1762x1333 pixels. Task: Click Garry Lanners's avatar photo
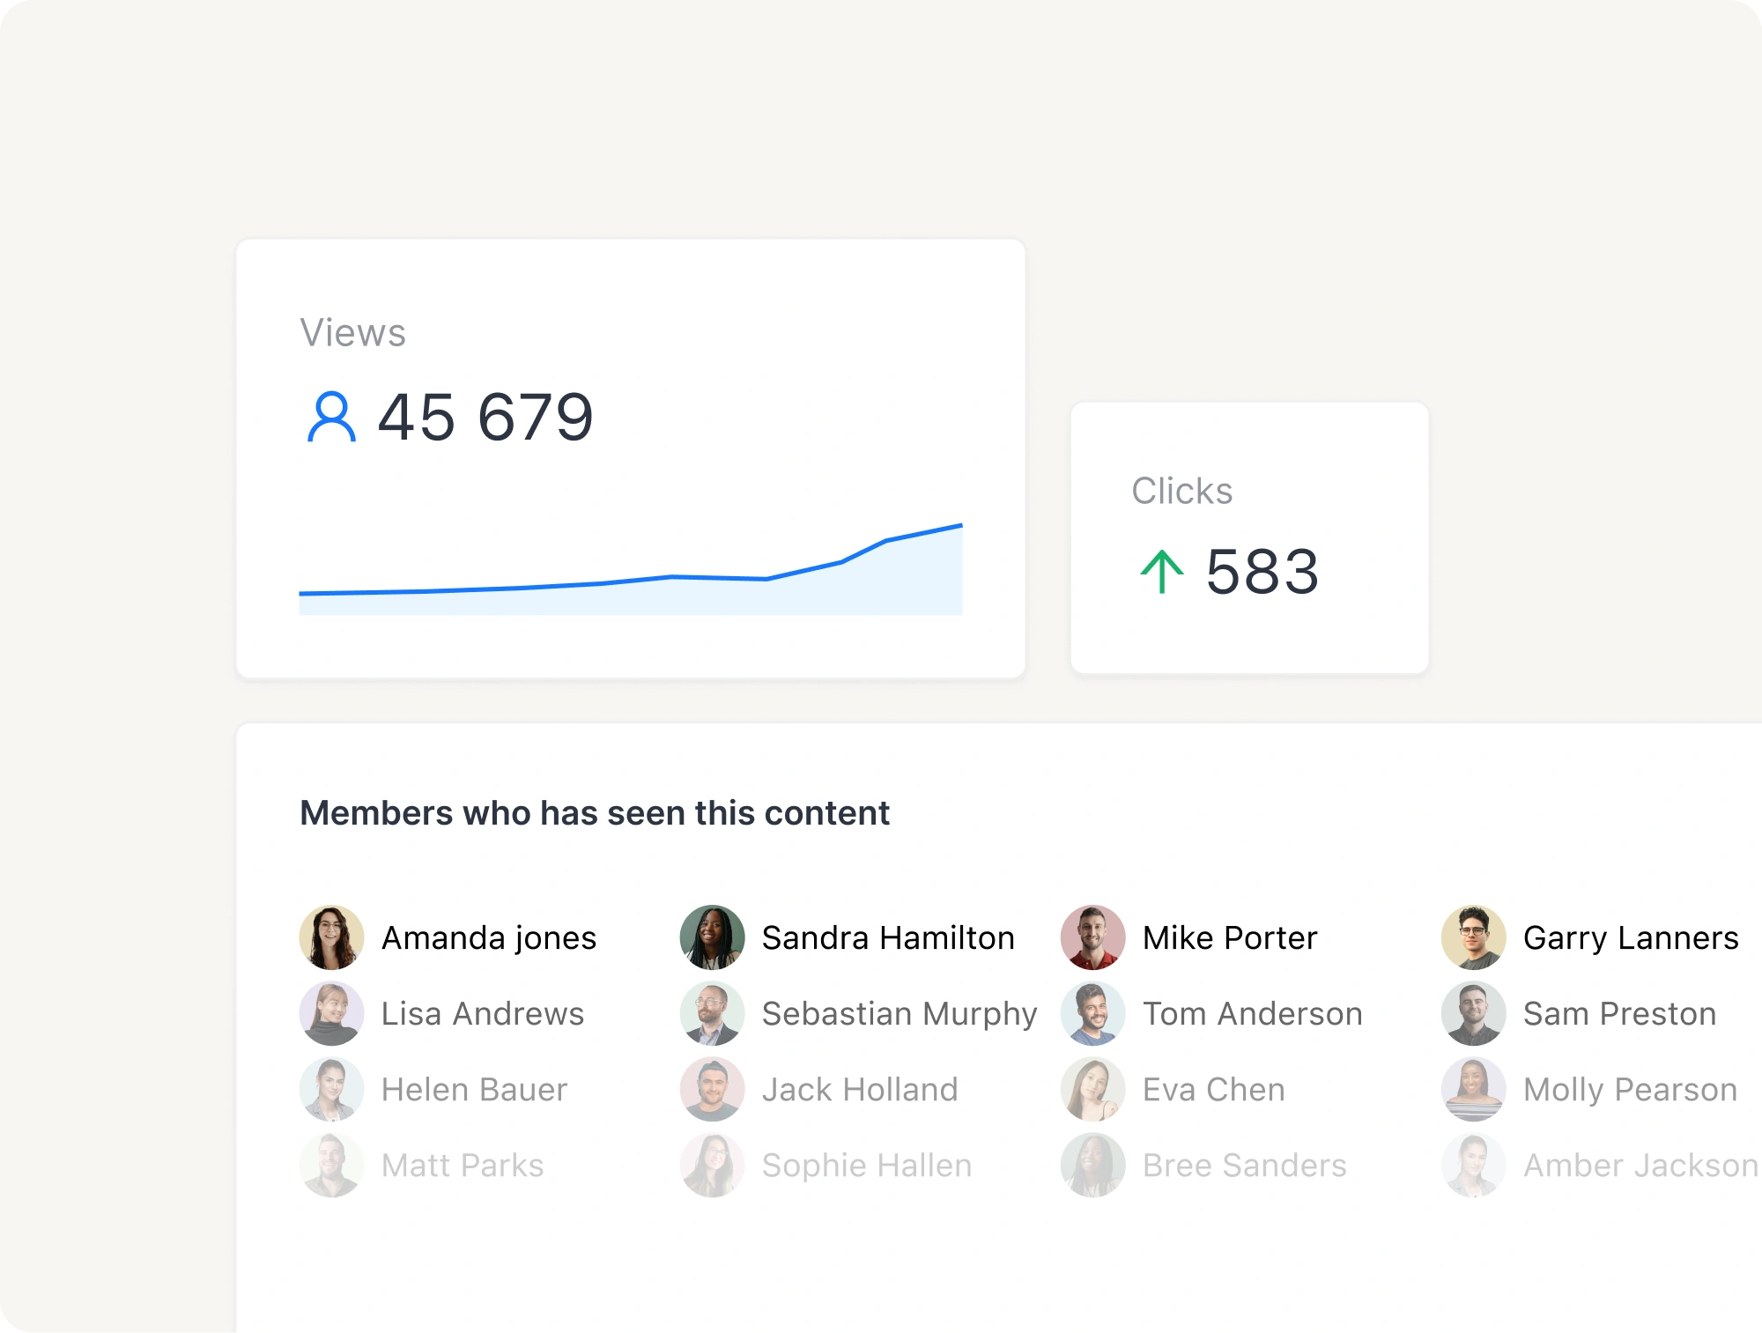coord(1473,937)
